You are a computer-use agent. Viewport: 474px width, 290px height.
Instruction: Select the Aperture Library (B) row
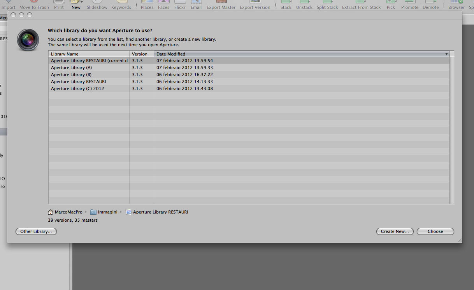point(249,75)
